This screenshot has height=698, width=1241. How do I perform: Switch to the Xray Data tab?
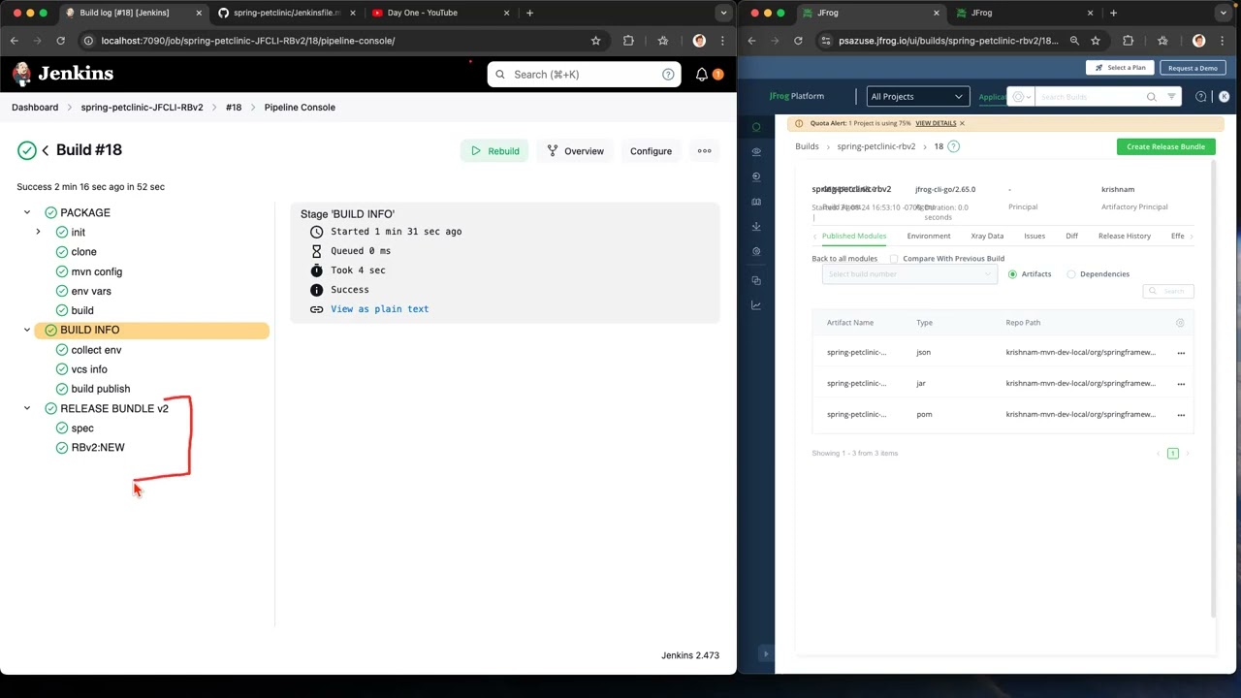click(987, 237)
